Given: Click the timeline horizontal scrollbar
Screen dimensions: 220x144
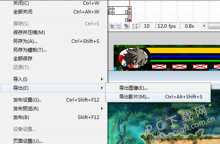Looking at the screenshot, I should tap(214, 26).
